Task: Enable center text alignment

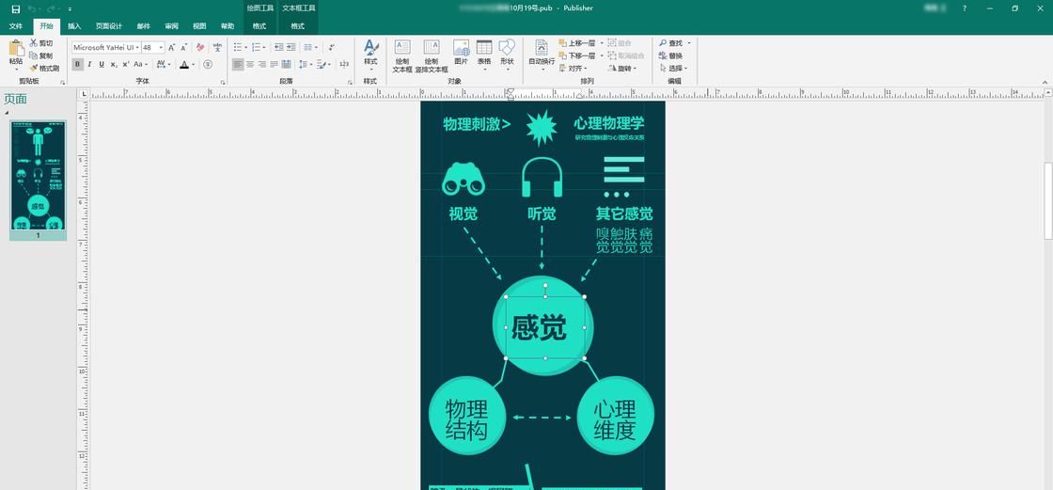Action: (x=250, y=65)
